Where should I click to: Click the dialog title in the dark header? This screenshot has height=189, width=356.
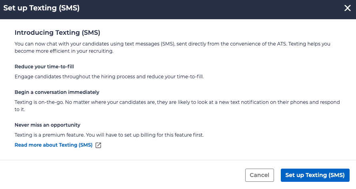coord(41,8)
